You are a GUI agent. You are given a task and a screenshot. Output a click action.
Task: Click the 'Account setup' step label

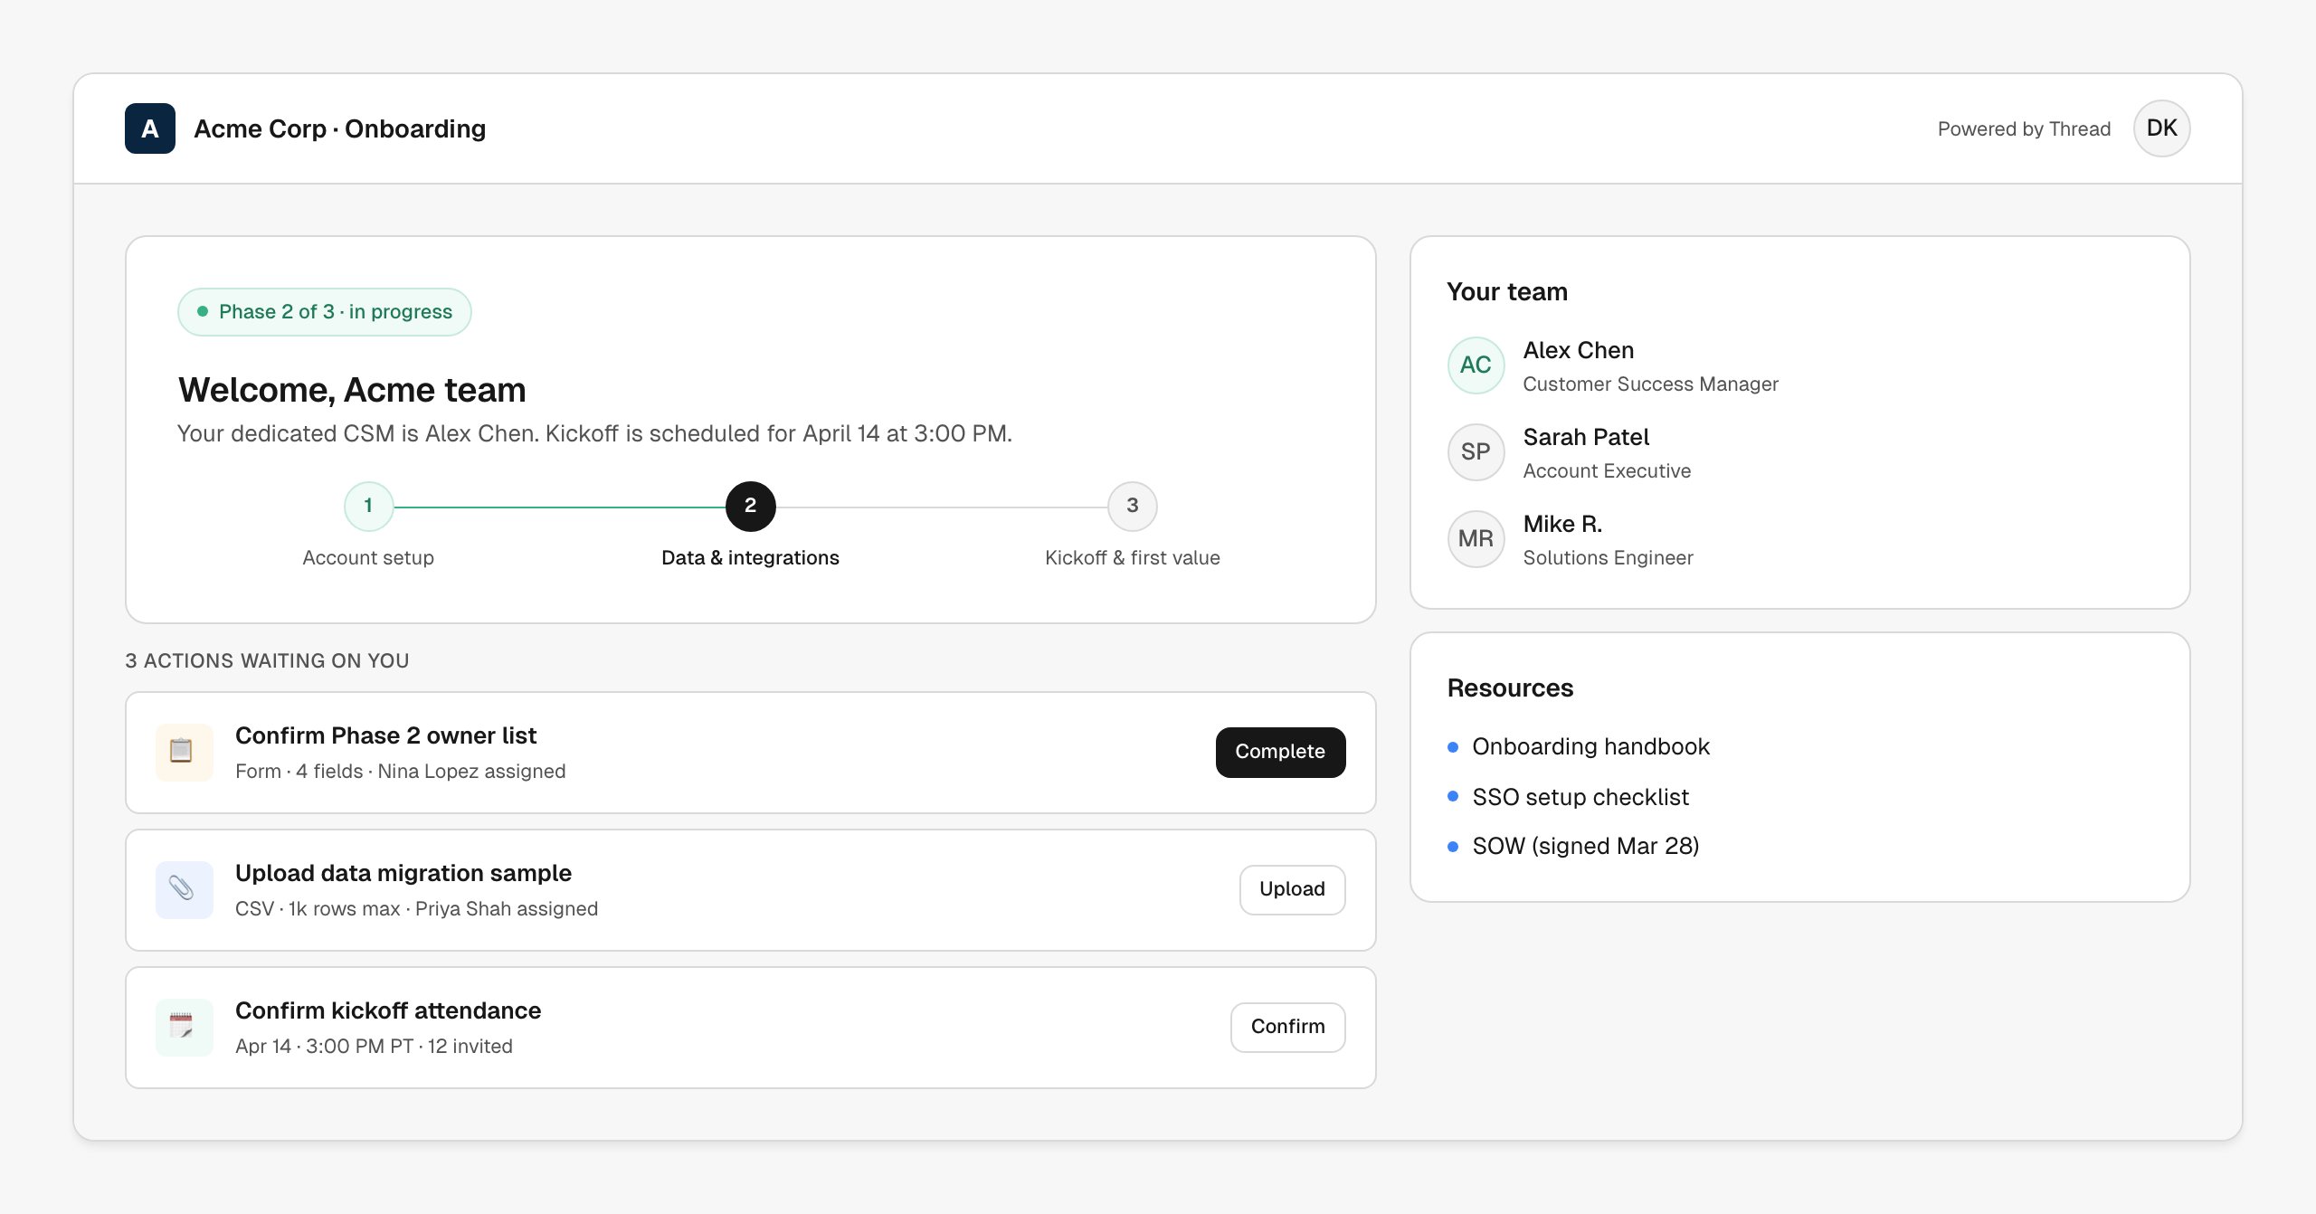pyautogui.click(x=368, y=557)
